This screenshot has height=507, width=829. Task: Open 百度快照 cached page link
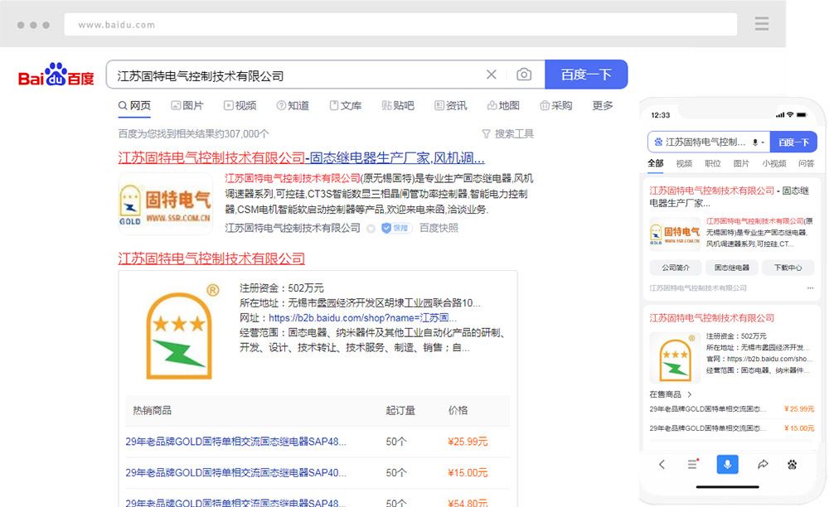pos(439,228)
